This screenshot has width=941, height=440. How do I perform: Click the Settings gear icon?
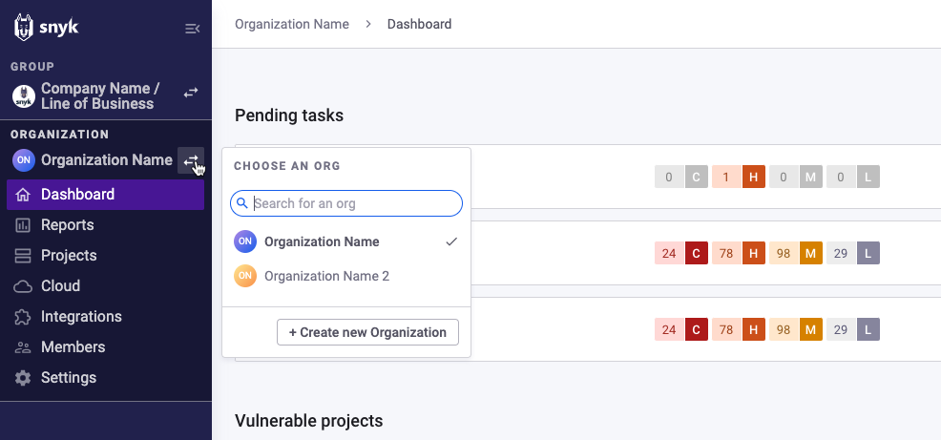click(24, 378)
